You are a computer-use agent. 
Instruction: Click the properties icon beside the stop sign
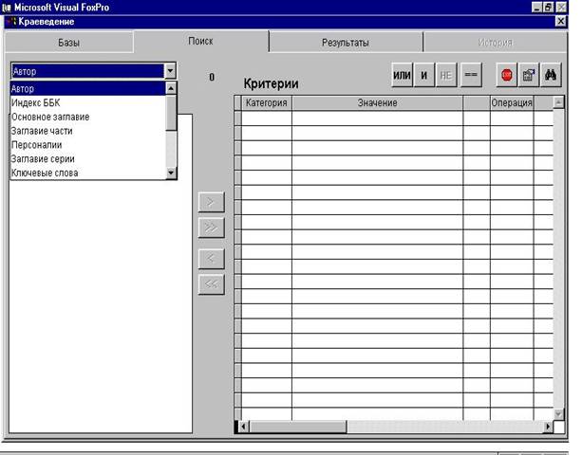coord(528,75)
